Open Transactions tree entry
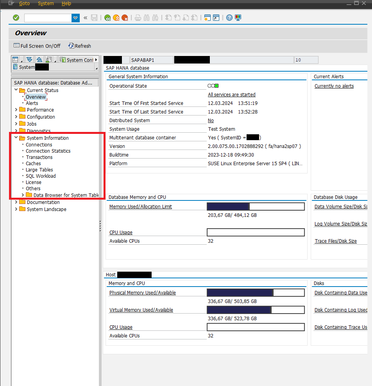 39,157
